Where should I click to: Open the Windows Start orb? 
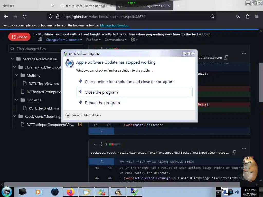[x=7, y=192]
